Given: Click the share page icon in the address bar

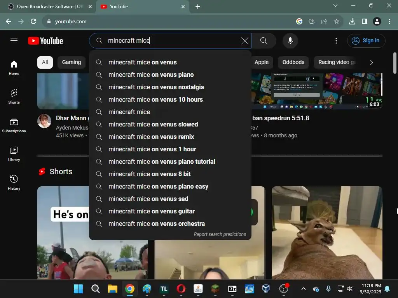Looking at the screenshot, I should click(324, 22).
